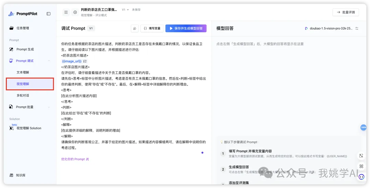Click the purple dot in prompt editor
370x188 pixels.
[202, 153]
